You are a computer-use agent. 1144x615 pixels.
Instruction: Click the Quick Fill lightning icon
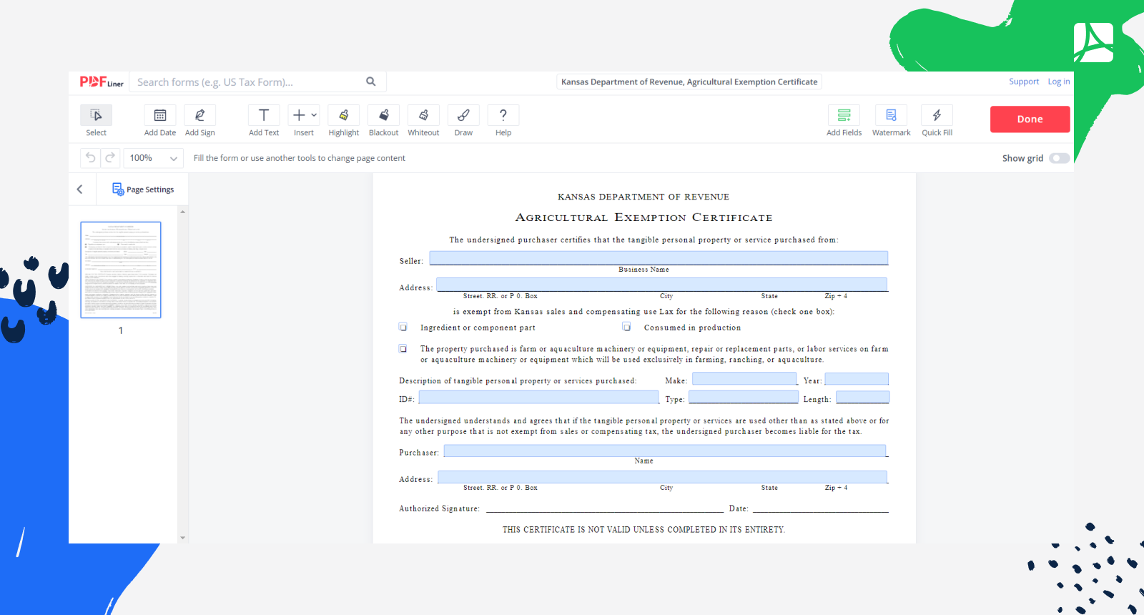[937, 116]
